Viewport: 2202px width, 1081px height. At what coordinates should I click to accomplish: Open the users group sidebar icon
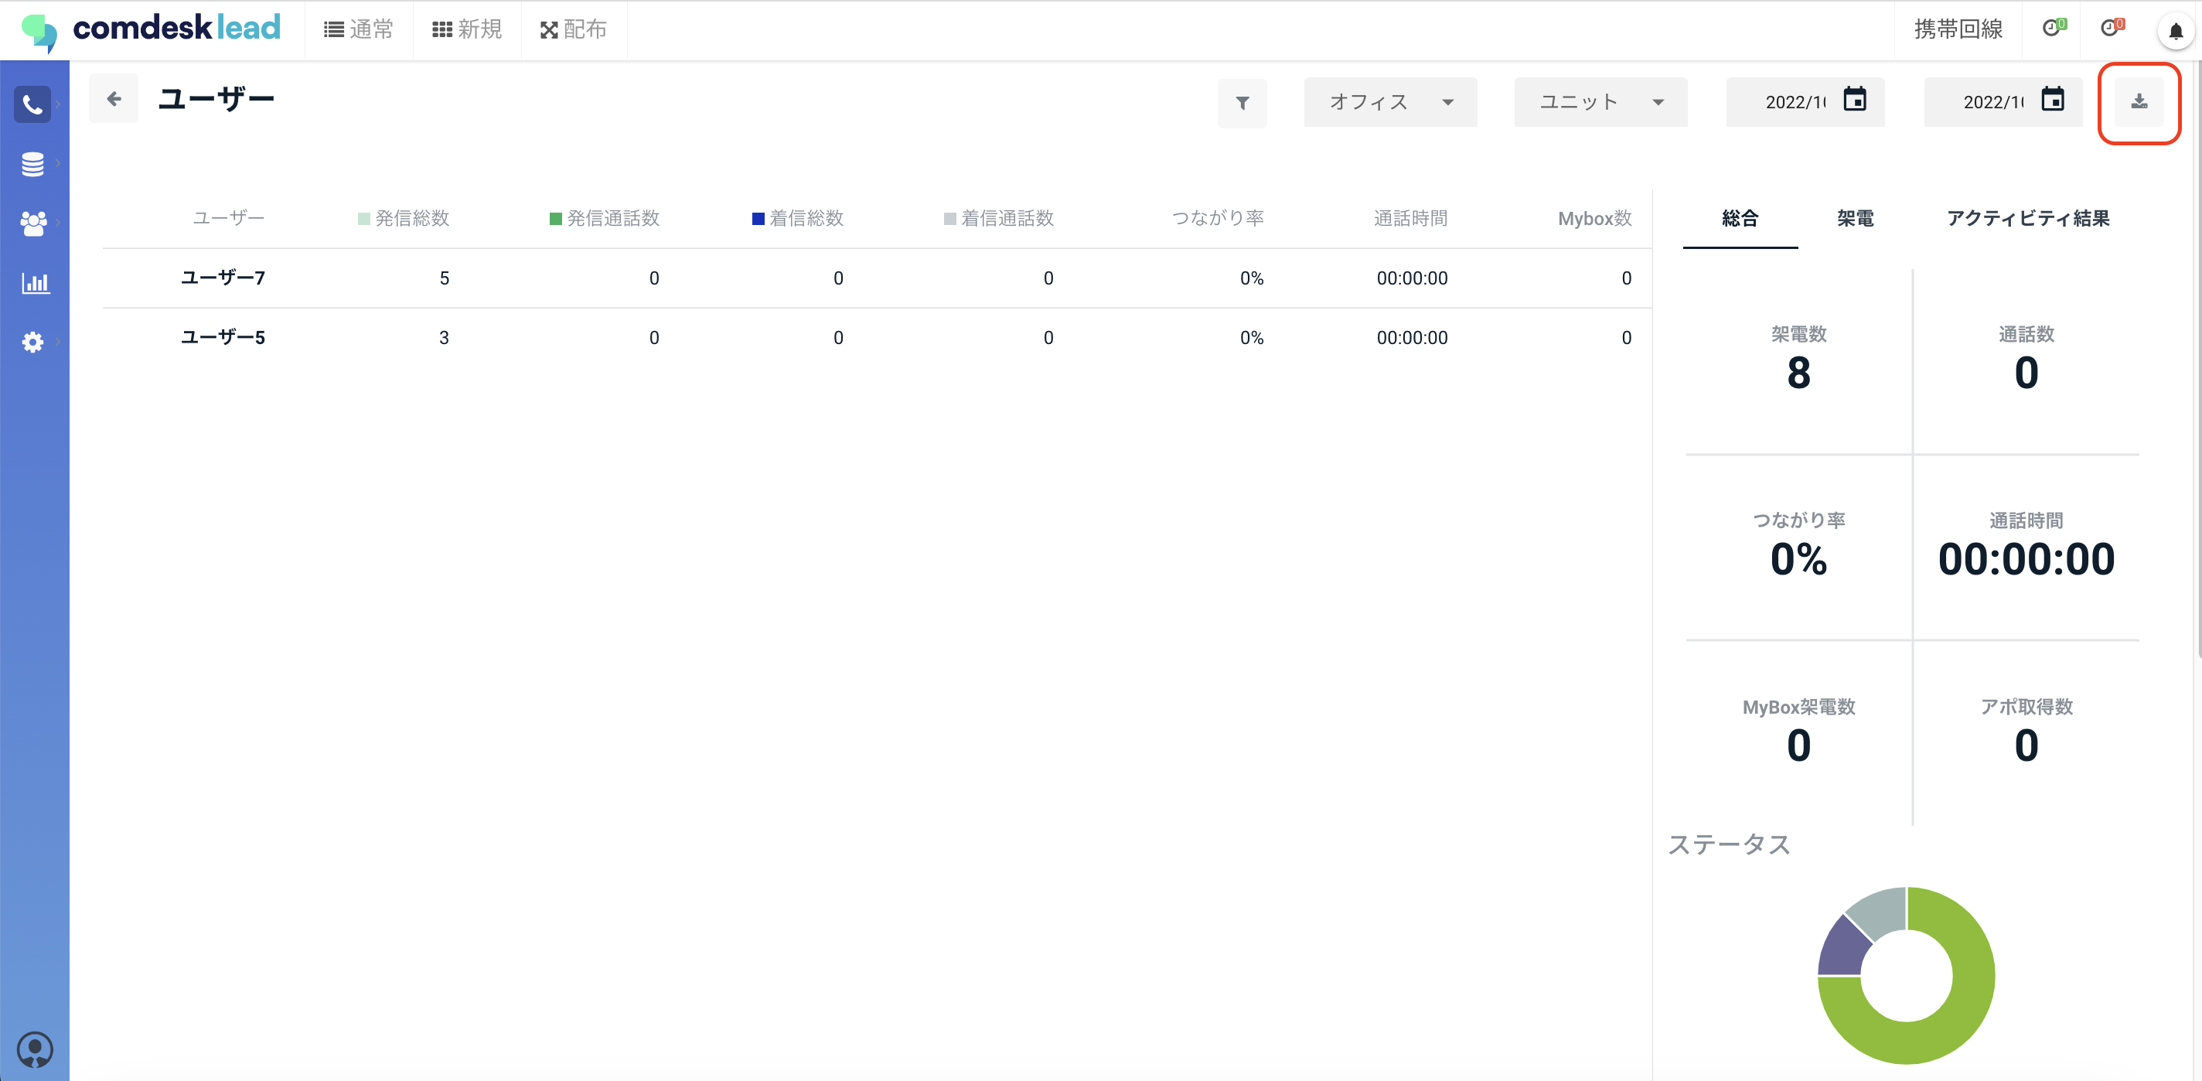[32, 223]
